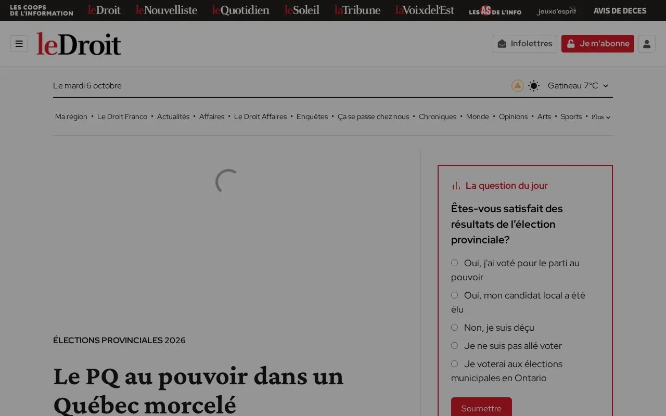Open La Voix de l'Est site
Image resolution: width=666 pixels, height=416 pixels.
[425, 10]
